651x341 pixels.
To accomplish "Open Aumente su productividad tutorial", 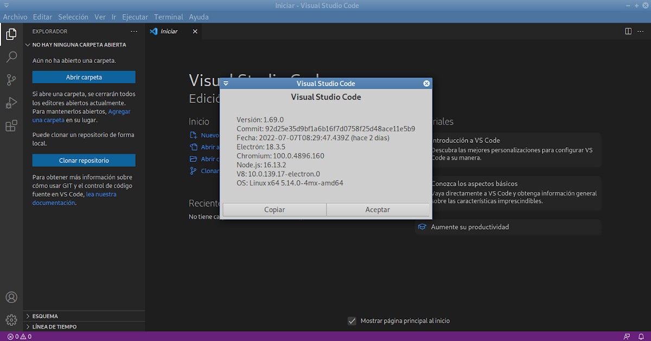I will point(508,227).
